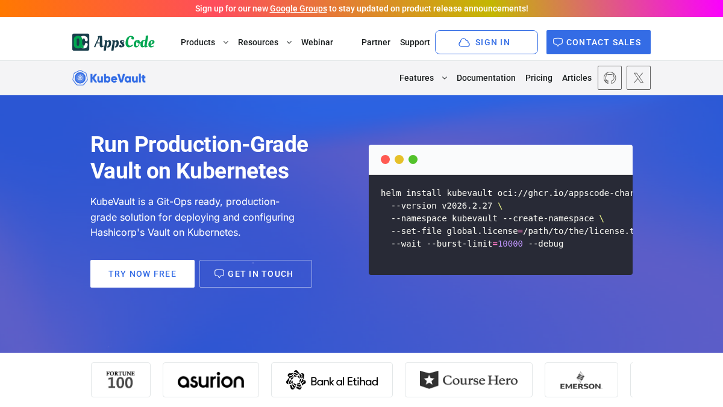Click the Emerson logo card
The image size is (723, 407).
581,380
